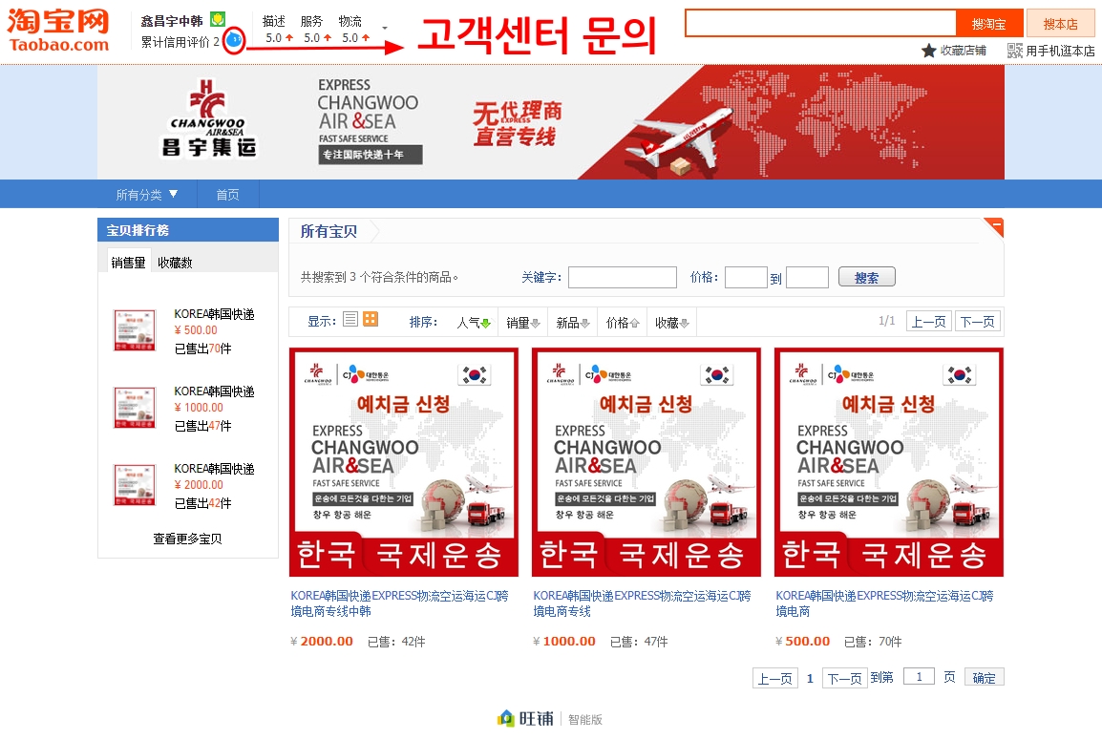Click the 所有宝贝 panel heading

[328, 231]
